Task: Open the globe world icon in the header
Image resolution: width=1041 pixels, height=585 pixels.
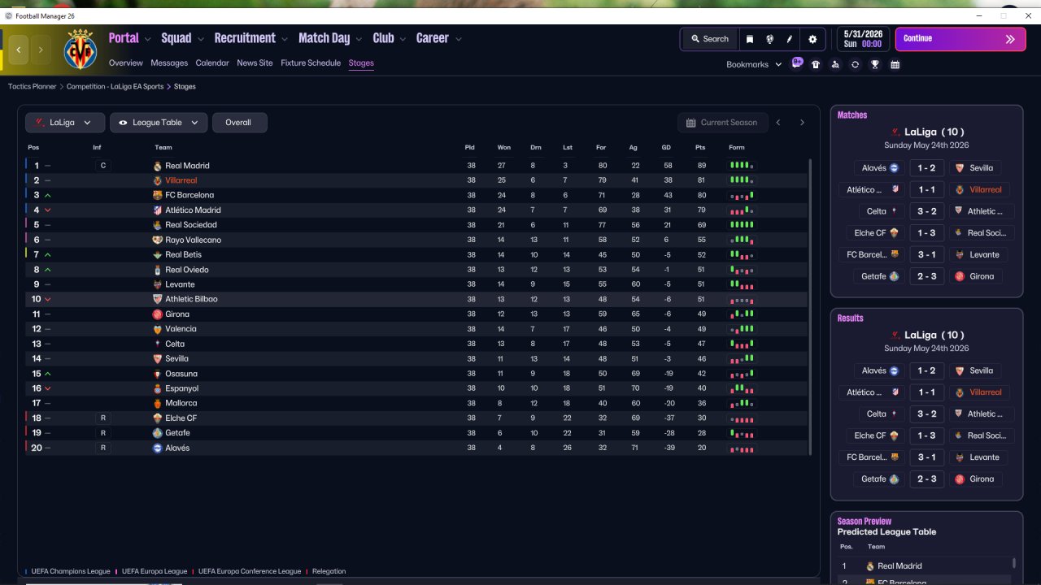Action: [x=769, y=39]
